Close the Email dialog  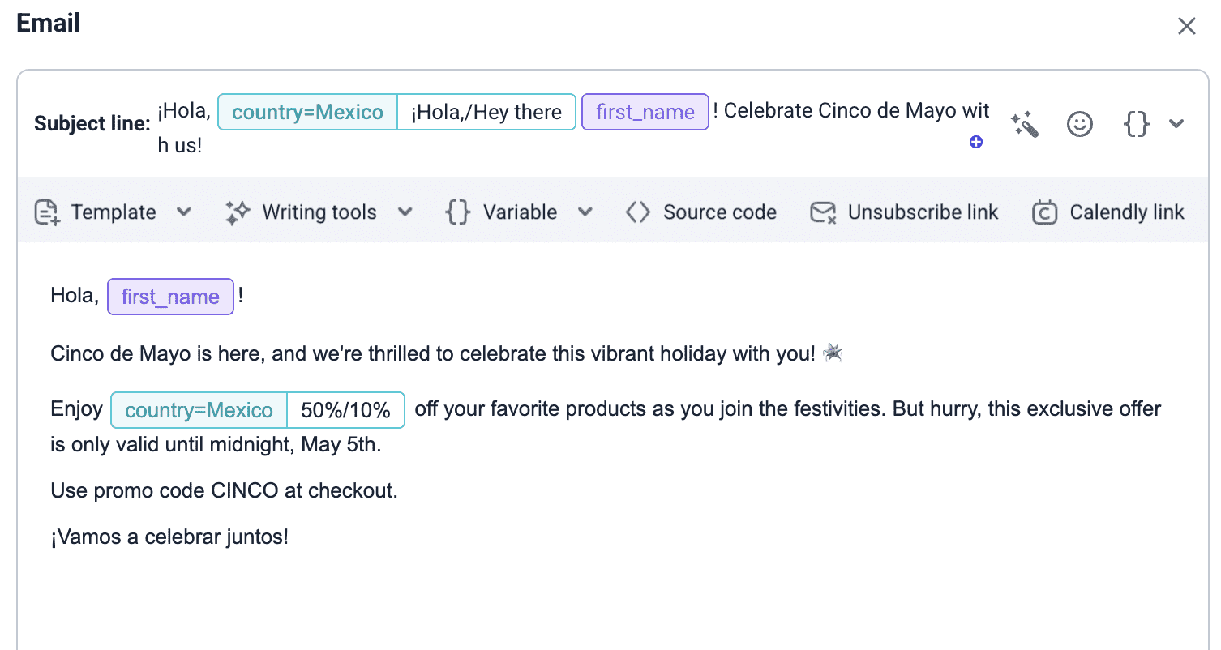pos(1186,26)
